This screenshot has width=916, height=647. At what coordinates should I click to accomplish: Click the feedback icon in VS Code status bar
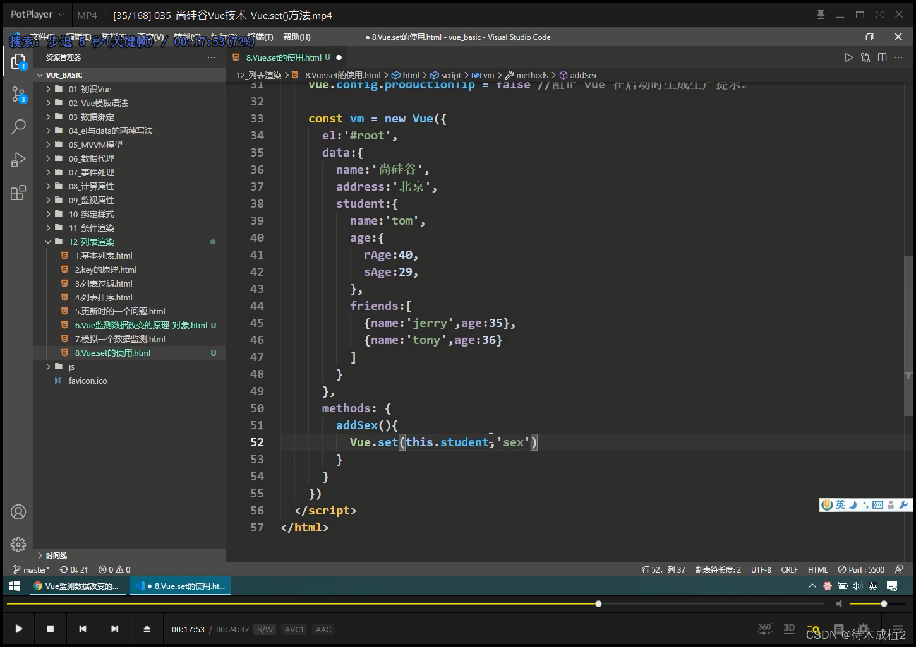[900, 569]
